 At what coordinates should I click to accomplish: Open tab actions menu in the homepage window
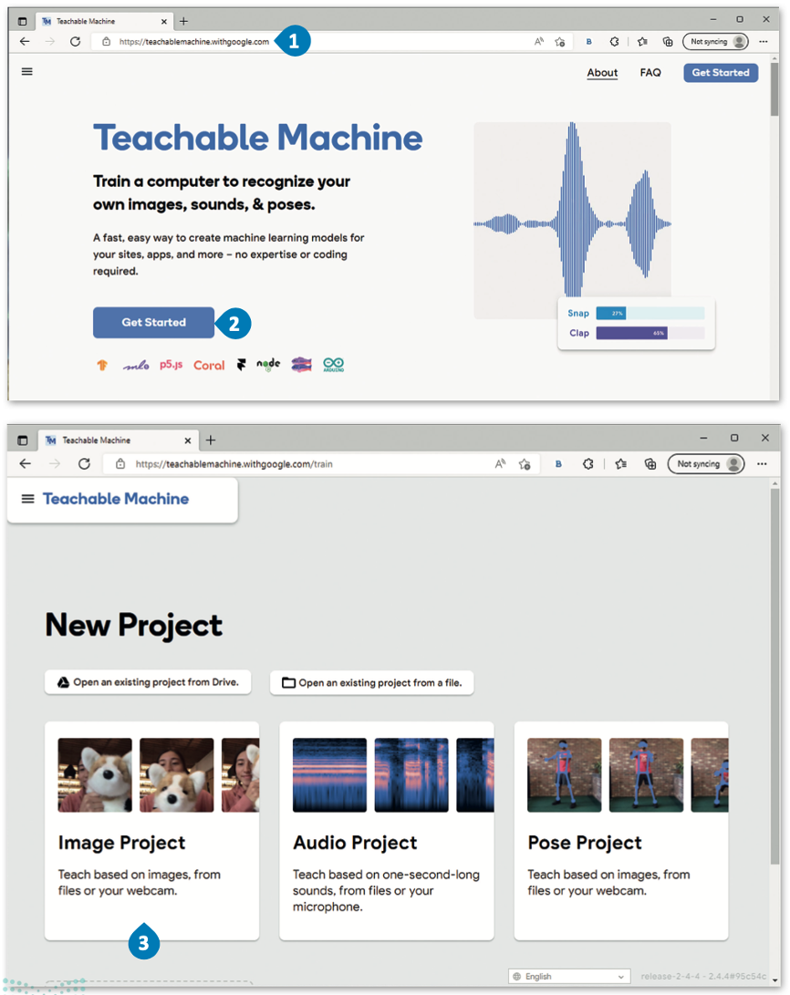point(22,22)
